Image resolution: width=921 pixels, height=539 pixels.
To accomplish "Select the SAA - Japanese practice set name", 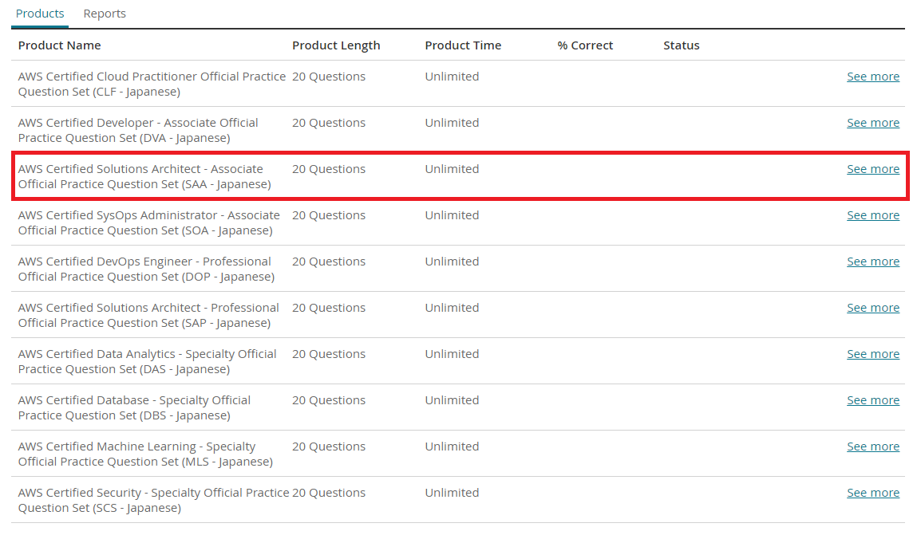I will coord(144,176).
